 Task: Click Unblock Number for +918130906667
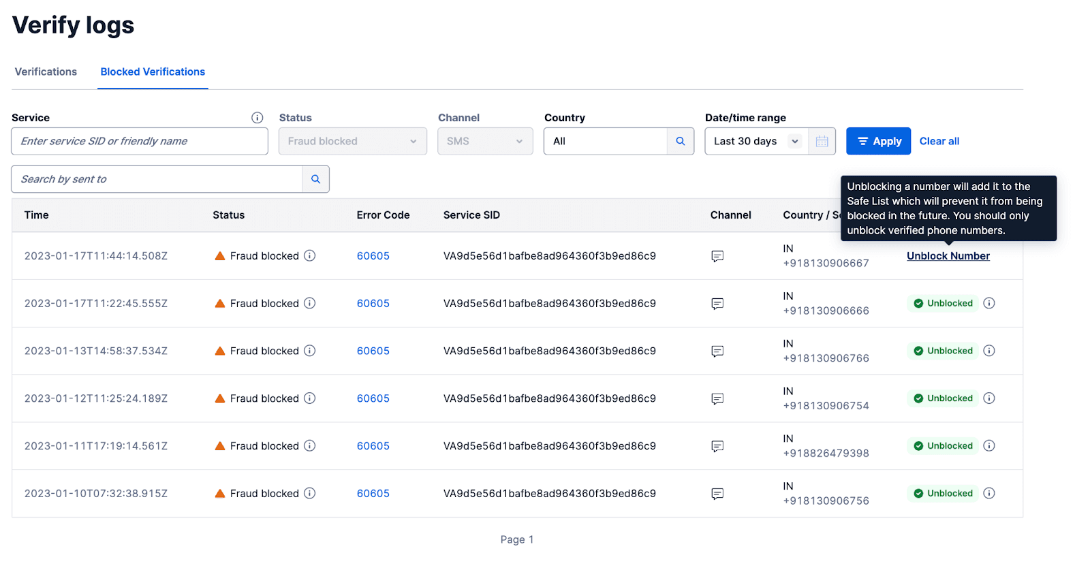pyautogui.click(x=948, y=256)
